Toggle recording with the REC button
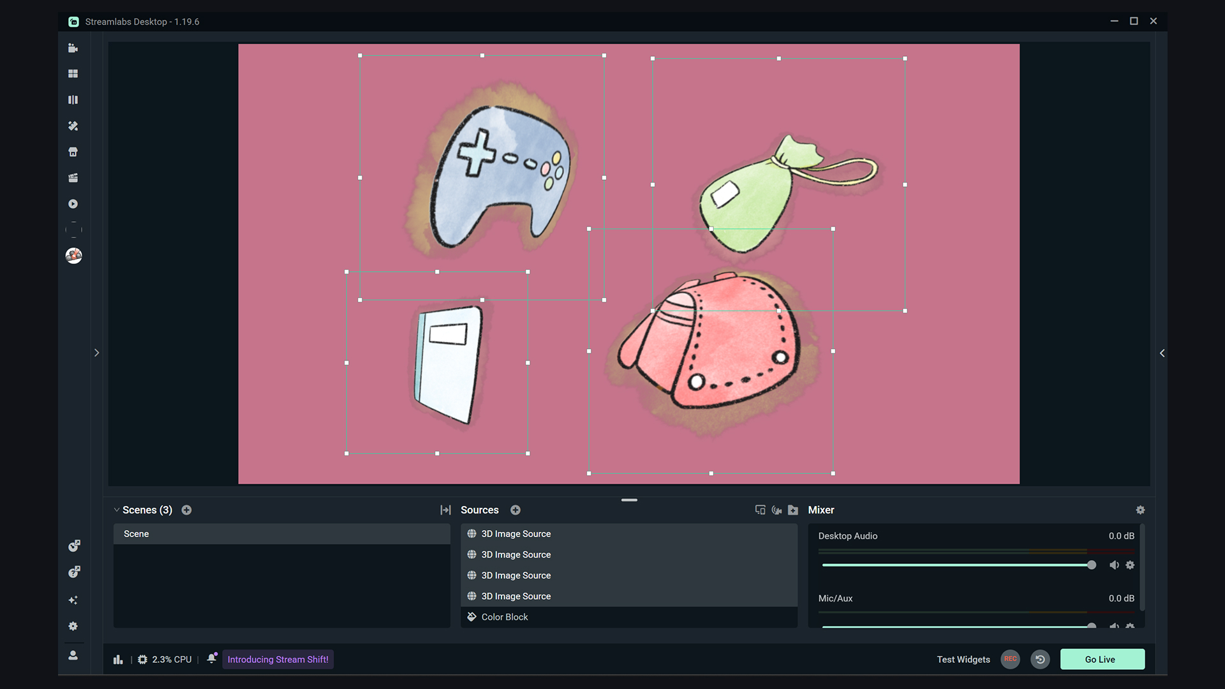 (1010, 659)
